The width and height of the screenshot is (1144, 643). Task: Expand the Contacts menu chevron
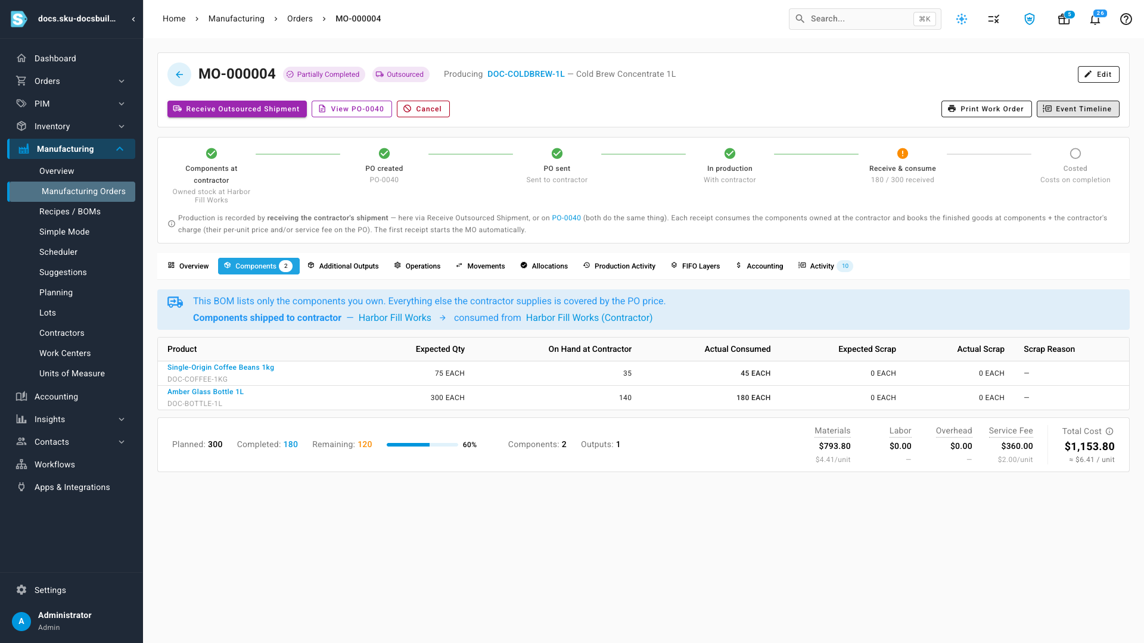[x=122, y=442]
